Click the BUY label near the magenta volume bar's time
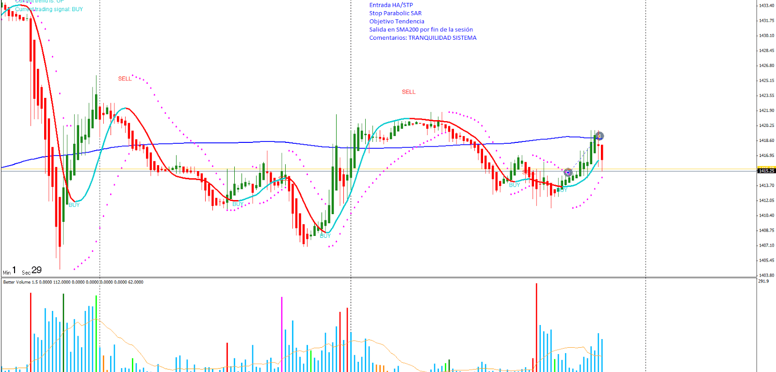This screenshot has height=372, width=776. click(x=238, y=204)
